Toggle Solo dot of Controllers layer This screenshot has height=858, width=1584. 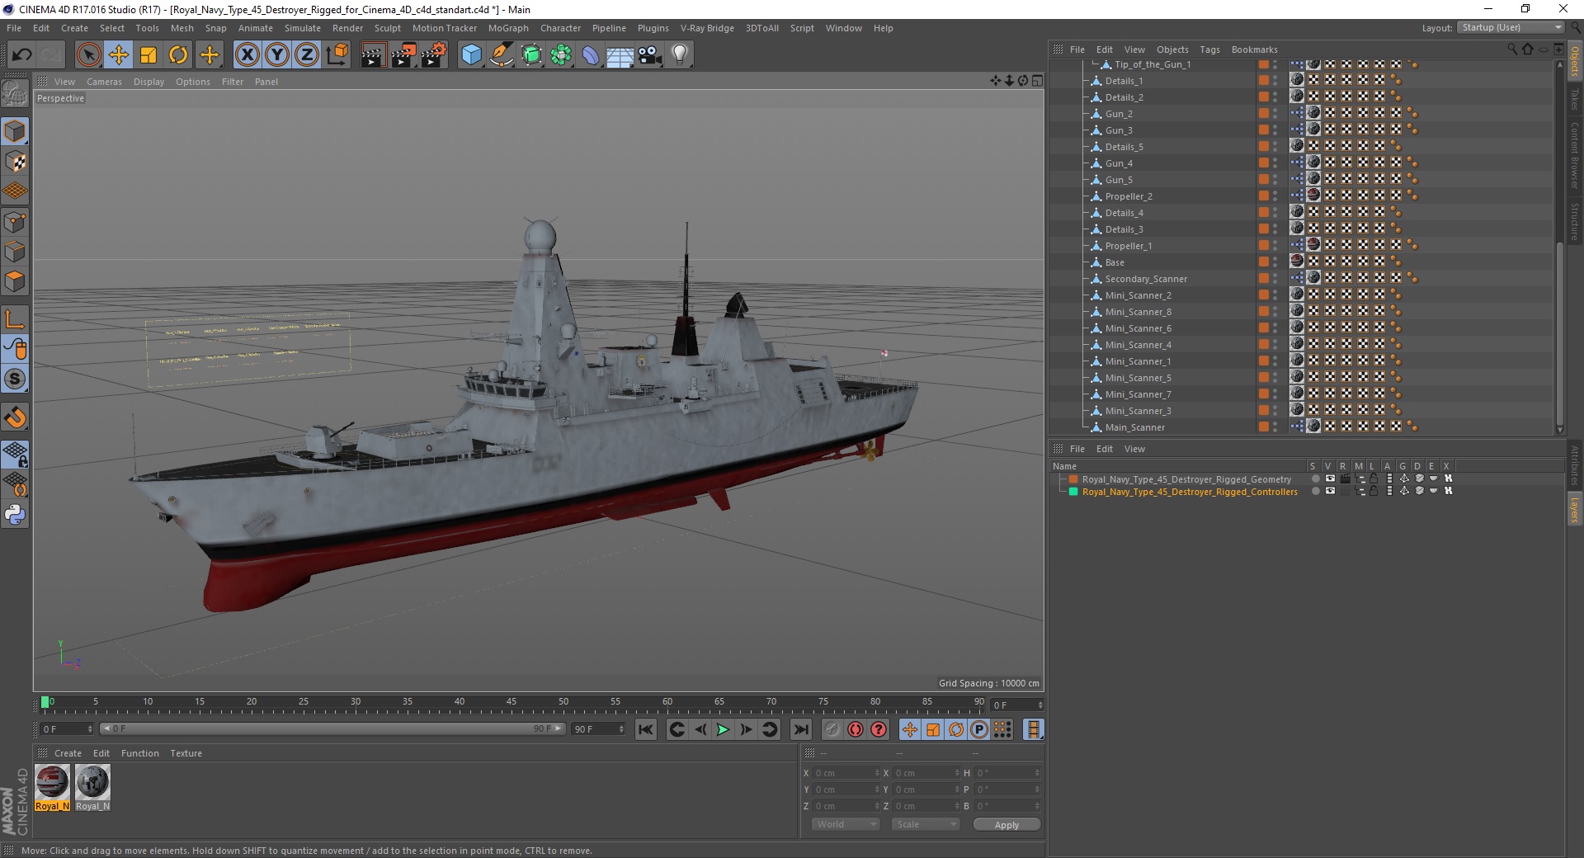click(1315, 492)
